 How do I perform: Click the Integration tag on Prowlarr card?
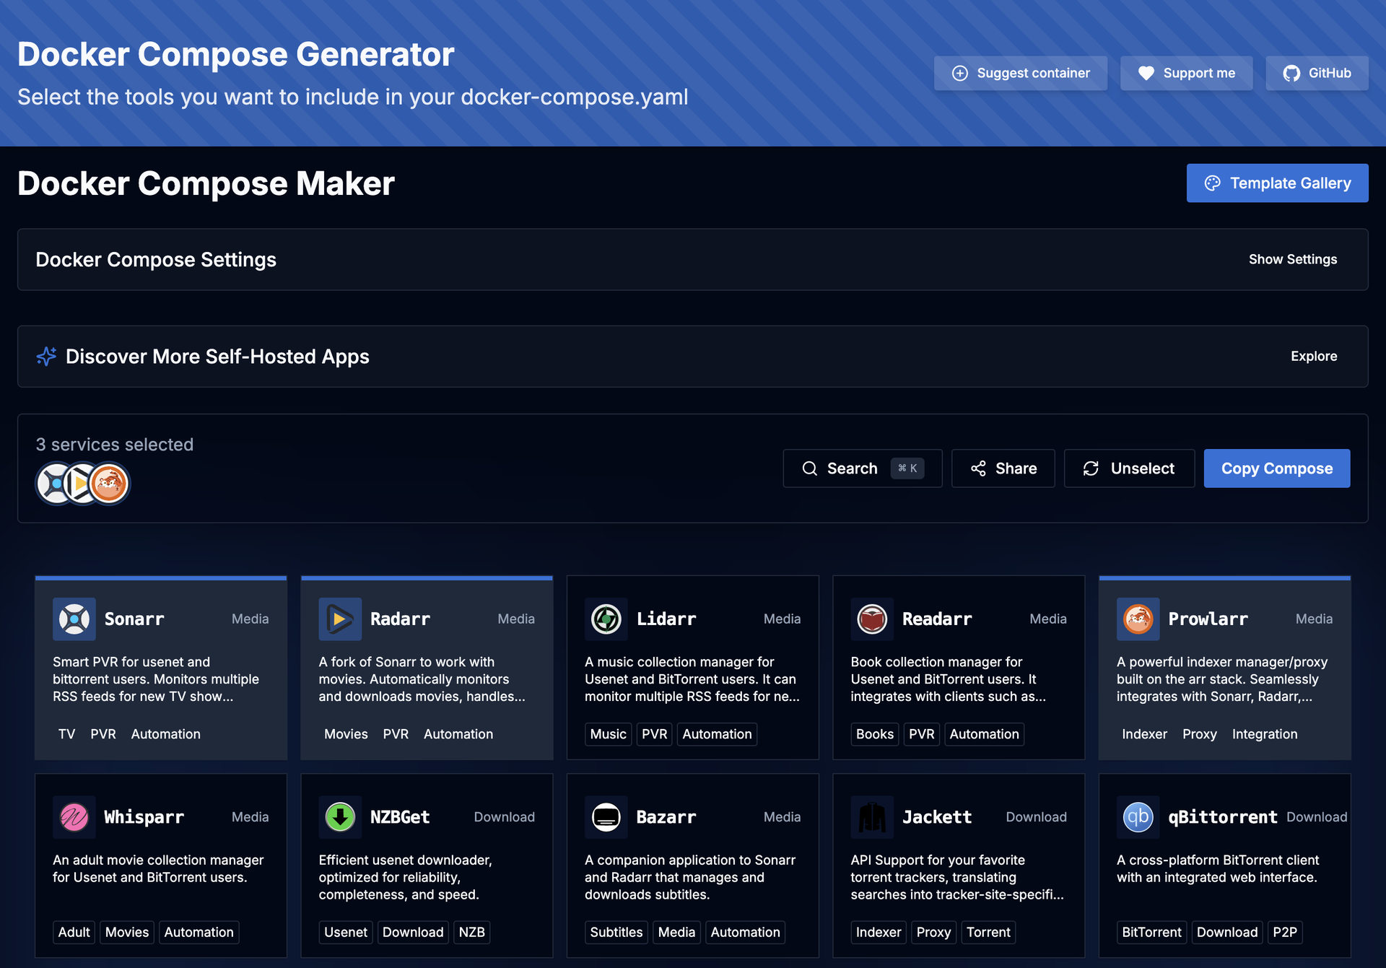point(1264,734)
